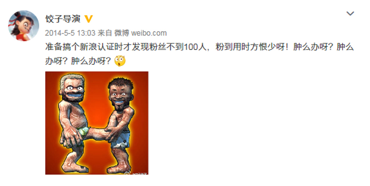Open the 饺子导演 username profile link
The image size is (370, 186).
pos(63,19)
